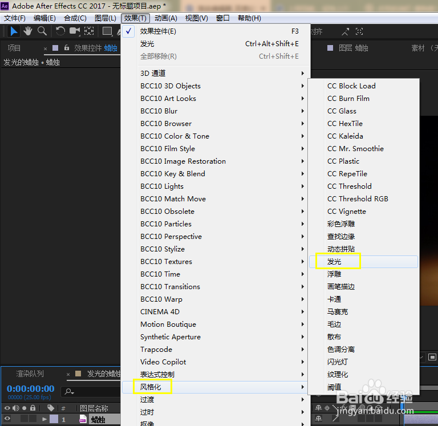Screen dimensions: 438x426
Task: Click the 图层名称 column header
Action: click(x=94, y=408)
